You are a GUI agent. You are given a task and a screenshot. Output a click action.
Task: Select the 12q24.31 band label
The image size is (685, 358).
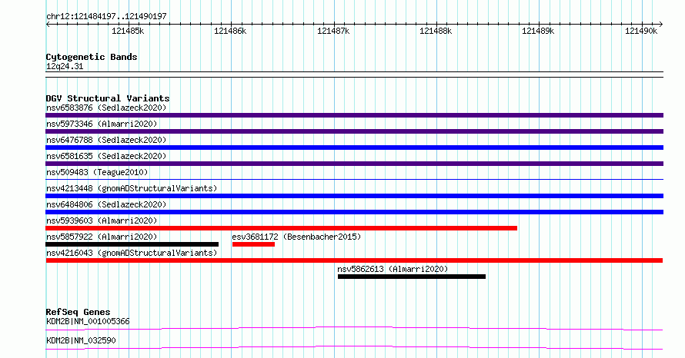[65, 66]
